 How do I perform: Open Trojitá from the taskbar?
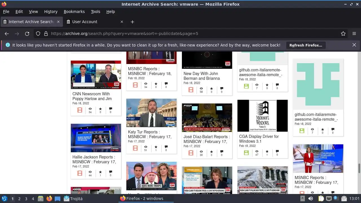(73, 198)
